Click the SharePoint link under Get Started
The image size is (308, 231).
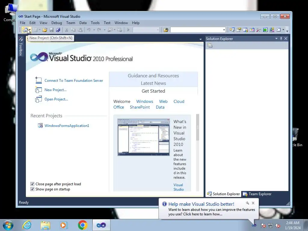coord(140,107)
